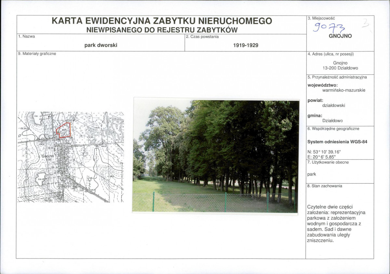Click the "9. Materiały graficzne" label
This screenshot has width=390, height=274.
click(x=37, y=53)
